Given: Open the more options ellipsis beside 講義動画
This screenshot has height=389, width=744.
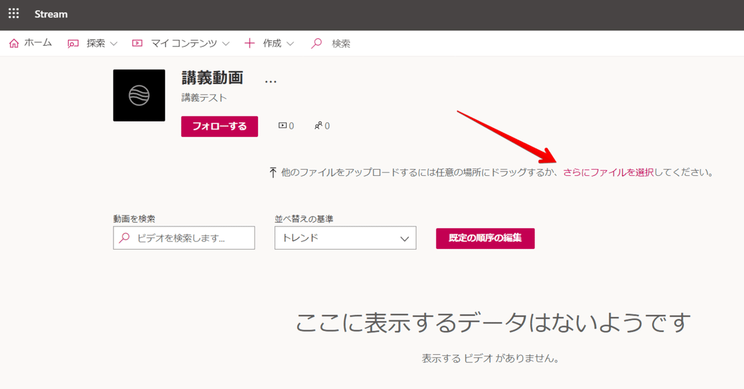Looking at the screenshot, I should point(270,81).
